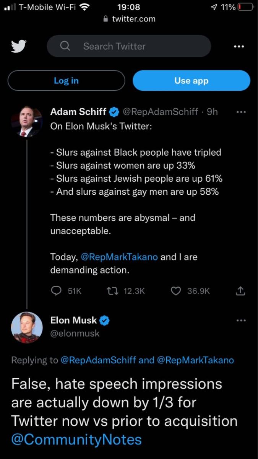Open the three-dot menu beside search bar
Image resolution: width=258 pixels, height=459 pixels.
point(239,47)
